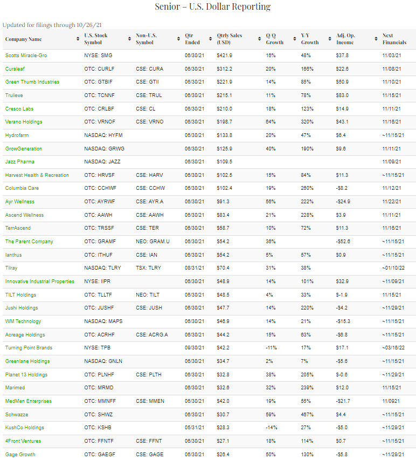Sort table by Qtrly Sales (USD) arrows
Viewport: 416px width, 460px height.
coord(260,39)
